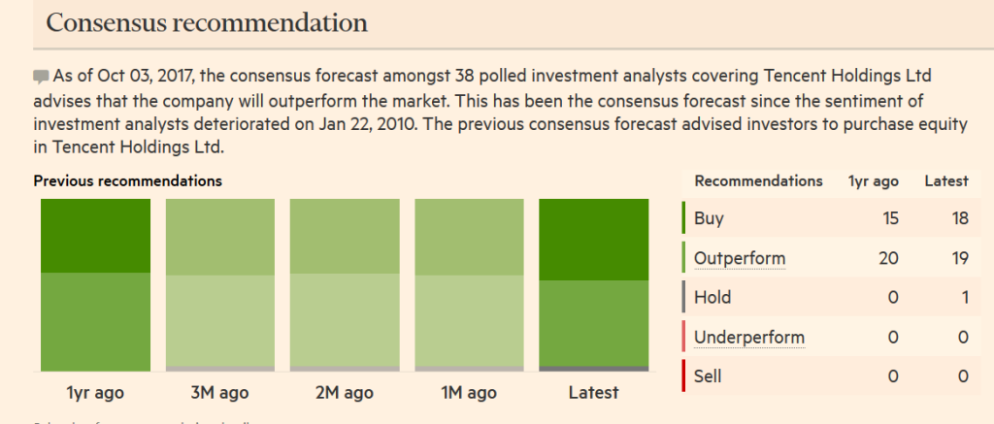
Task: Click the Hold row label
Action: click(712, 297)
